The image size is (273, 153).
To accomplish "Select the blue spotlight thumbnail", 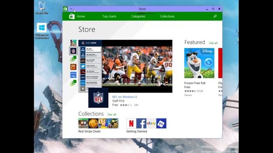I will [73, 75].
